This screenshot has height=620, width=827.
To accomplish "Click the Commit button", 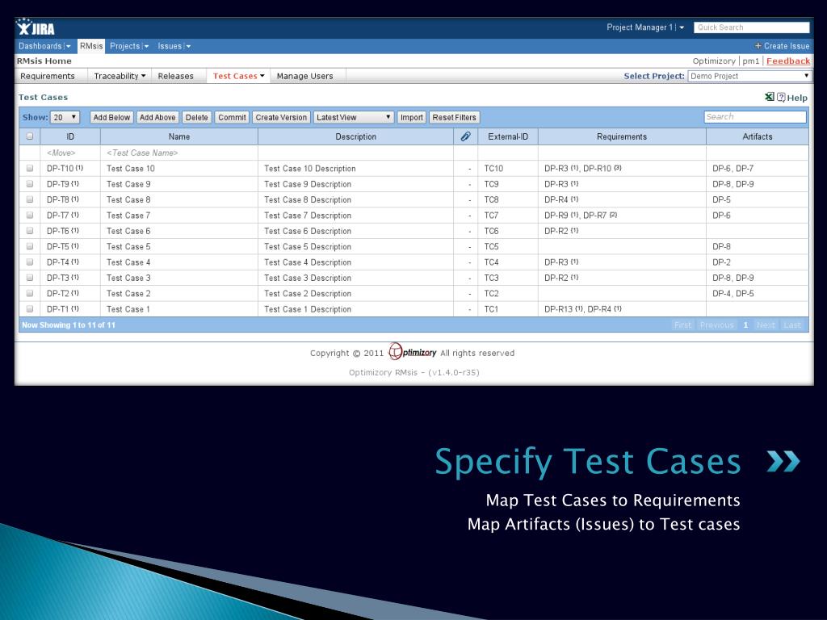I will [x=232, y=118].
